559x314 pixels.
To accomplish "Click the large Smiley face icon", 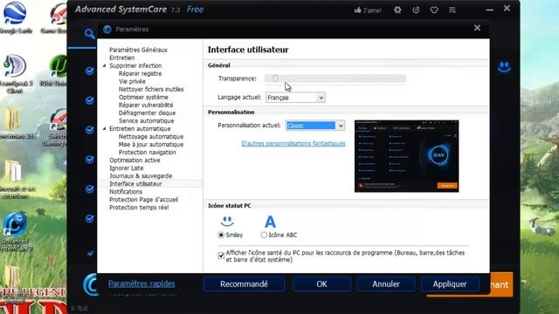I will coord(227,222).
